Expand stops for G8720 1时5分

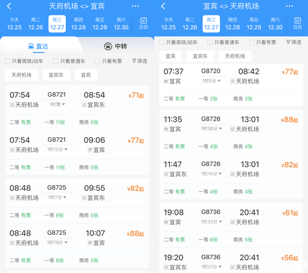click(211, 81)
